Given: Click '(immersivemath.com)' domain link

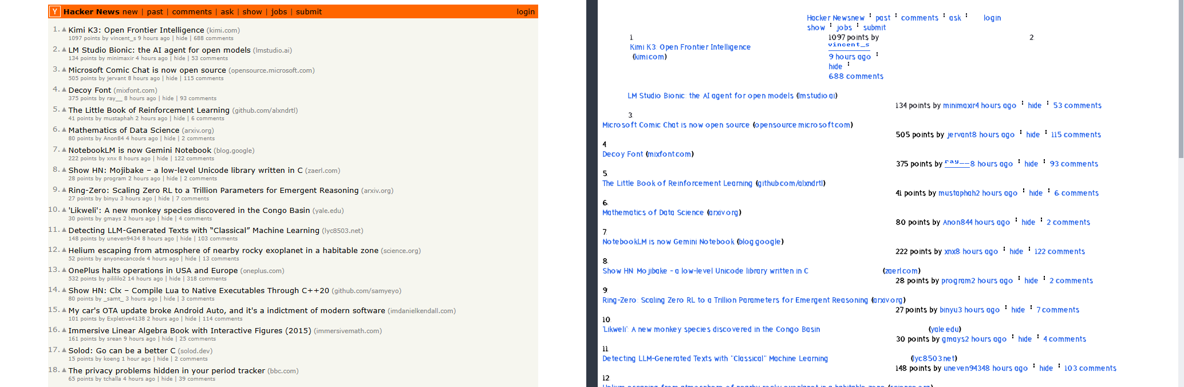Looking at the screenshot, I should point(348,331).
